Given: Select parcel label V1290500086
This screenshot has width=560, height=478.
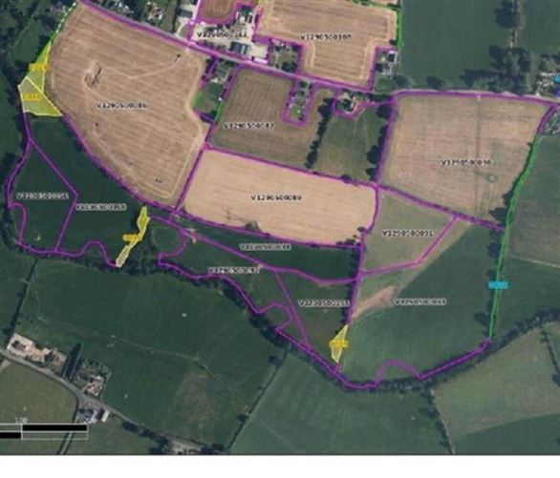Looking at the screenshot, I should (121, 106).
